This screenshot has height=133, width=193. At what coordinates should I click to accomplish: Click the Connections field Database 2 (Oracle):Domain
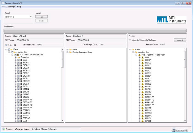(x=56, y=129)
